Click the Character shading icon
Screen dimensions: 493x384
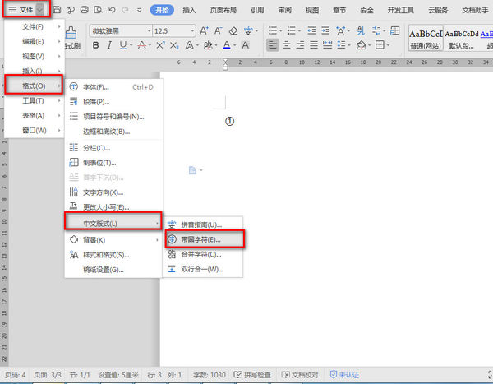tap(246, 45)
